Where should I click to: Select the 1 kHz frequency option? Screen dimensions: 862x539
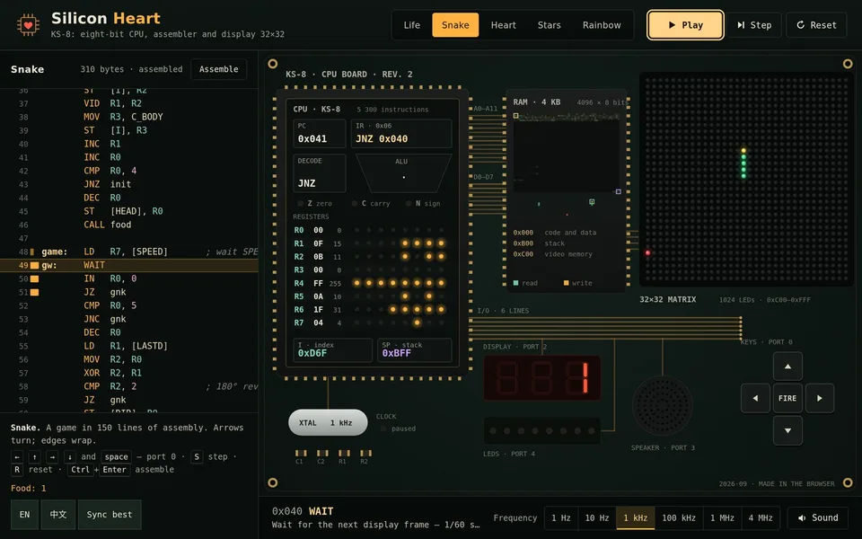(x=635, y=517)
